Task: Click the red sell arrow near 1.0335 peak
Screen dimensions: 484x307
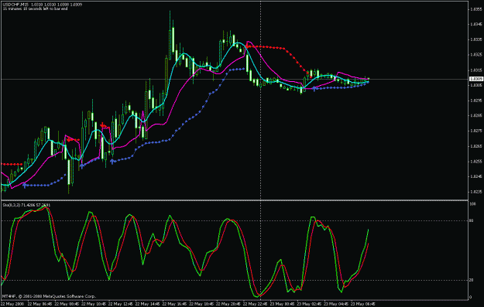Action: tap(248, 46)
